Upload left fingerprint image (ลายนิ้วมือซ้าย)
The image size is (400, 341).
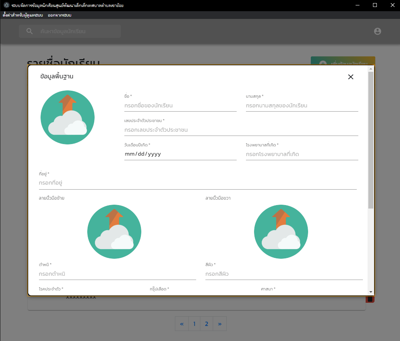(114, 232)
